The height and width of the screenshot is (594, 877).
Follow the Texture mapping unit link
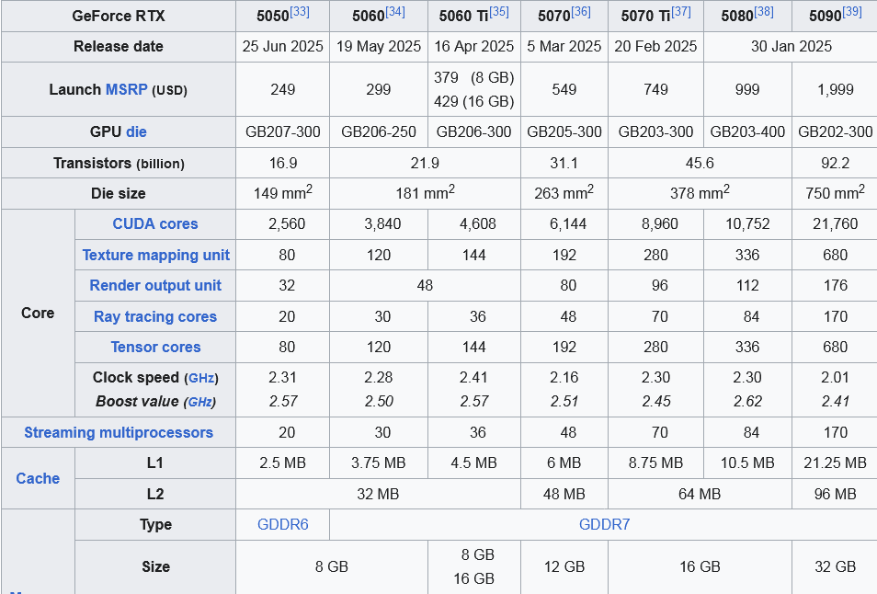point(155,255)
